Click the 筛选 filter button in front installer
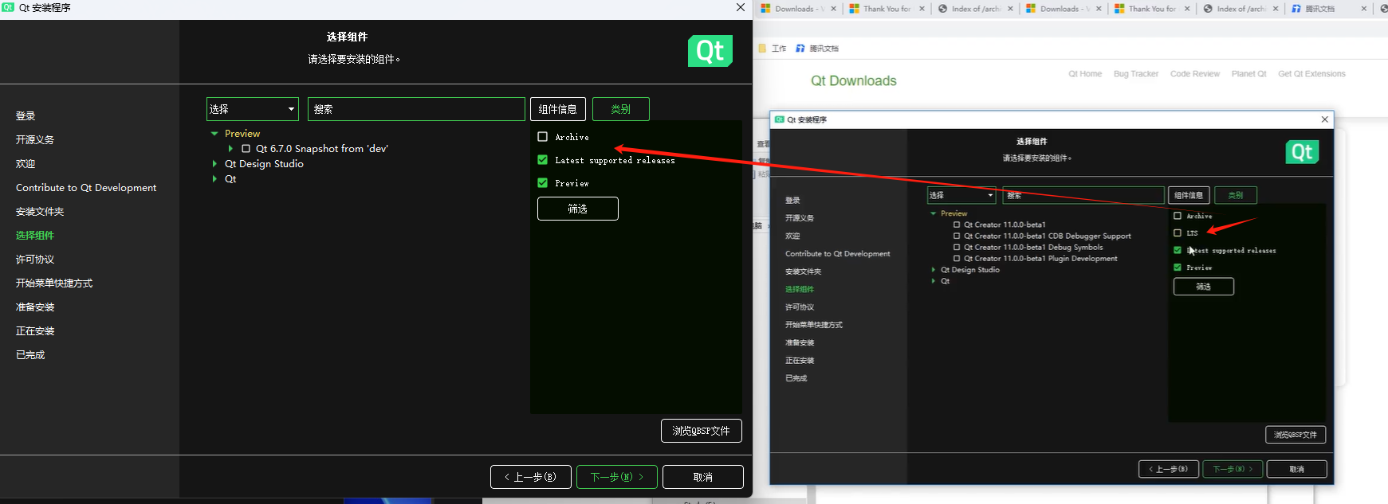Image resolution: width=1388 pixels, height=504 pixels. click(x=578, y=209)
